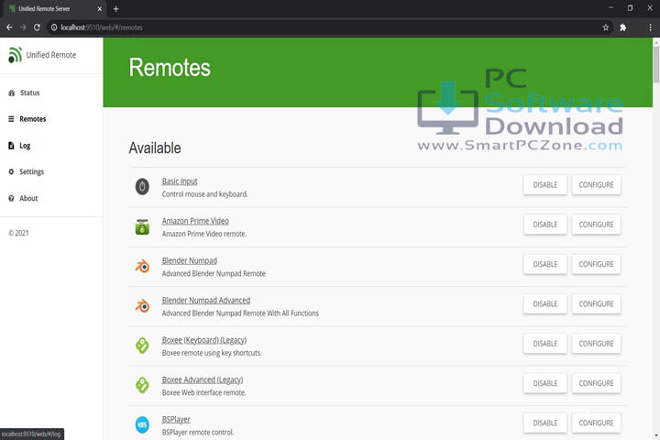This screenshot has width=660, height=440.
Task: Reload the page with the refresh icon
Action: (x=37, y=27)
